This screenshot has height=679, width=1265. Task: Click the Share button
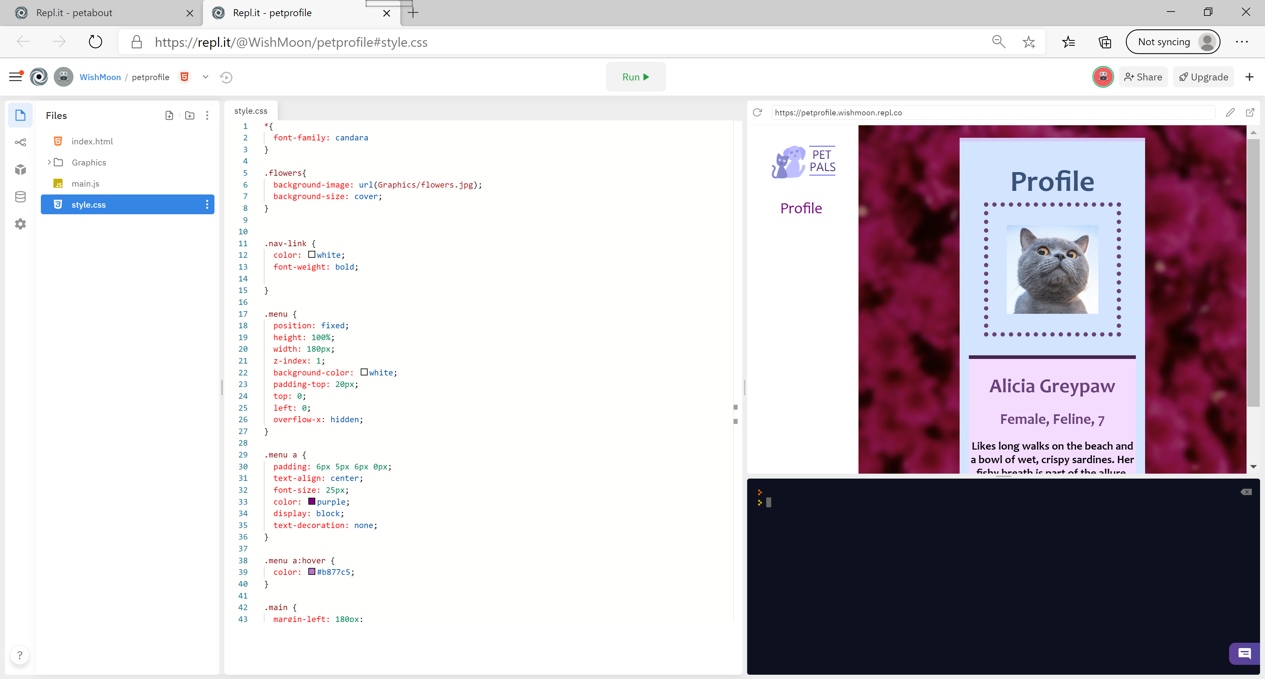[x=1143, y=77]
